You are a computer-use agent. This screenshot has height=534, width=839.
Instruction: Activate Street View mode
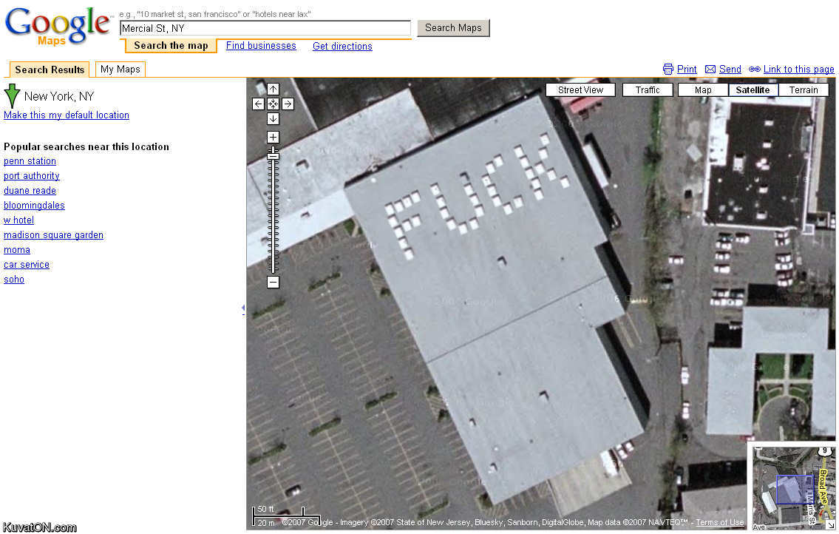click(580, 89)
